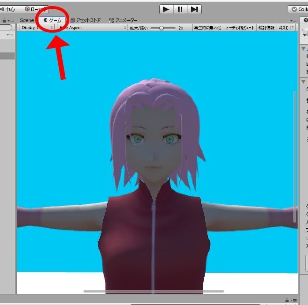Open the Display 1 dropdown
Screen dimensions: 308x305
pos(37,28)
